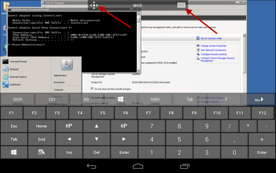
Task: Tap the F5 function key
Action: (x=103, y=113)
